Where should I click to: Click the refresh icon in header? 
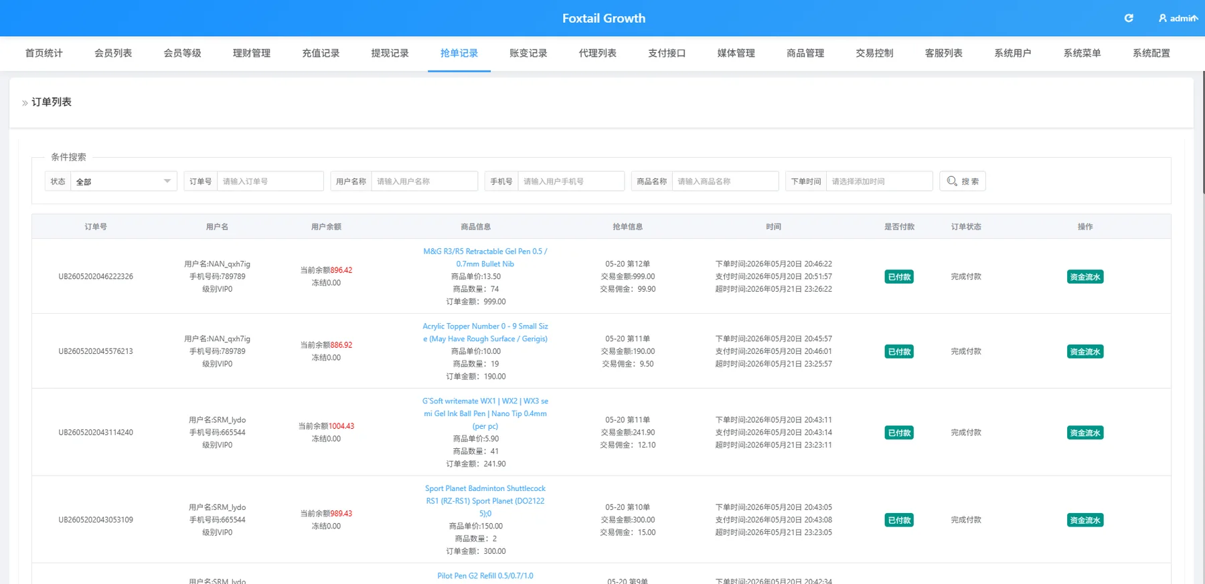tap(1129, 18)
